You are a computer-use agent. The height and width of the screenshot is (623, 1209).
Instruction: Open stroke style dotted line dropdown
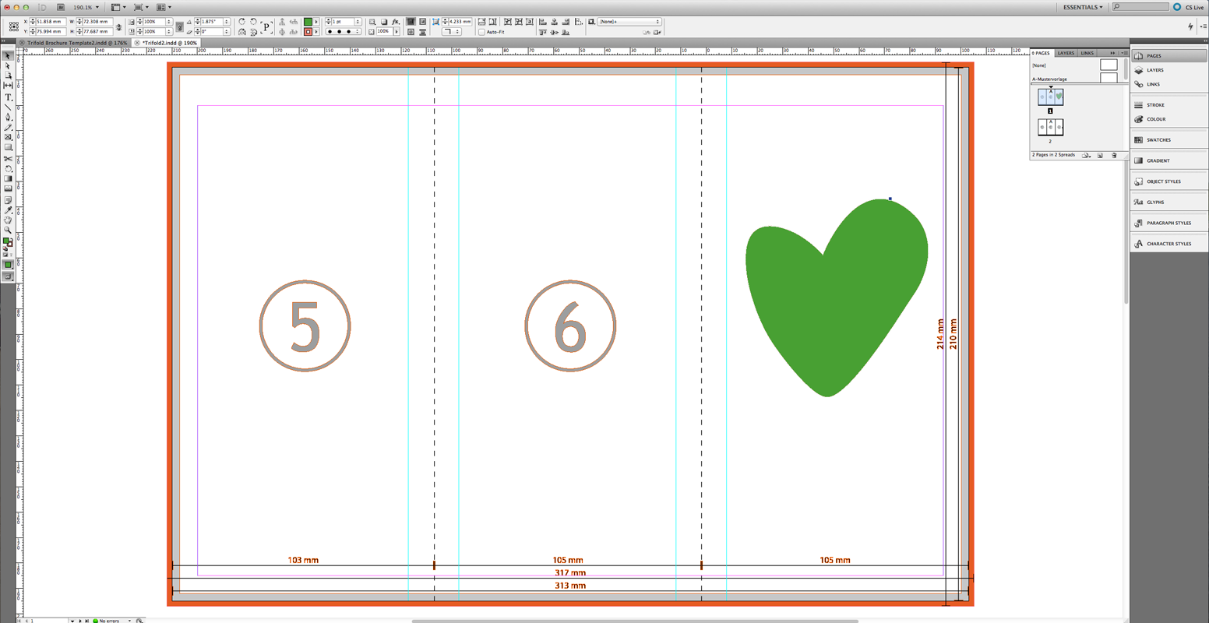[344, 31]
